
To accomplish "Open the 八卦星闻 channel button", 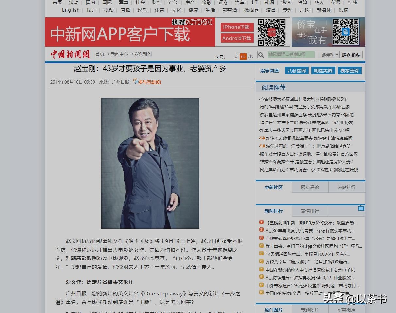I will click(x=297, y=71).
